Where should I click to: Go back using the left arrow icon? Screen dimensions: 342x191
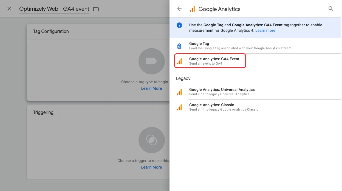pos(179,9)
